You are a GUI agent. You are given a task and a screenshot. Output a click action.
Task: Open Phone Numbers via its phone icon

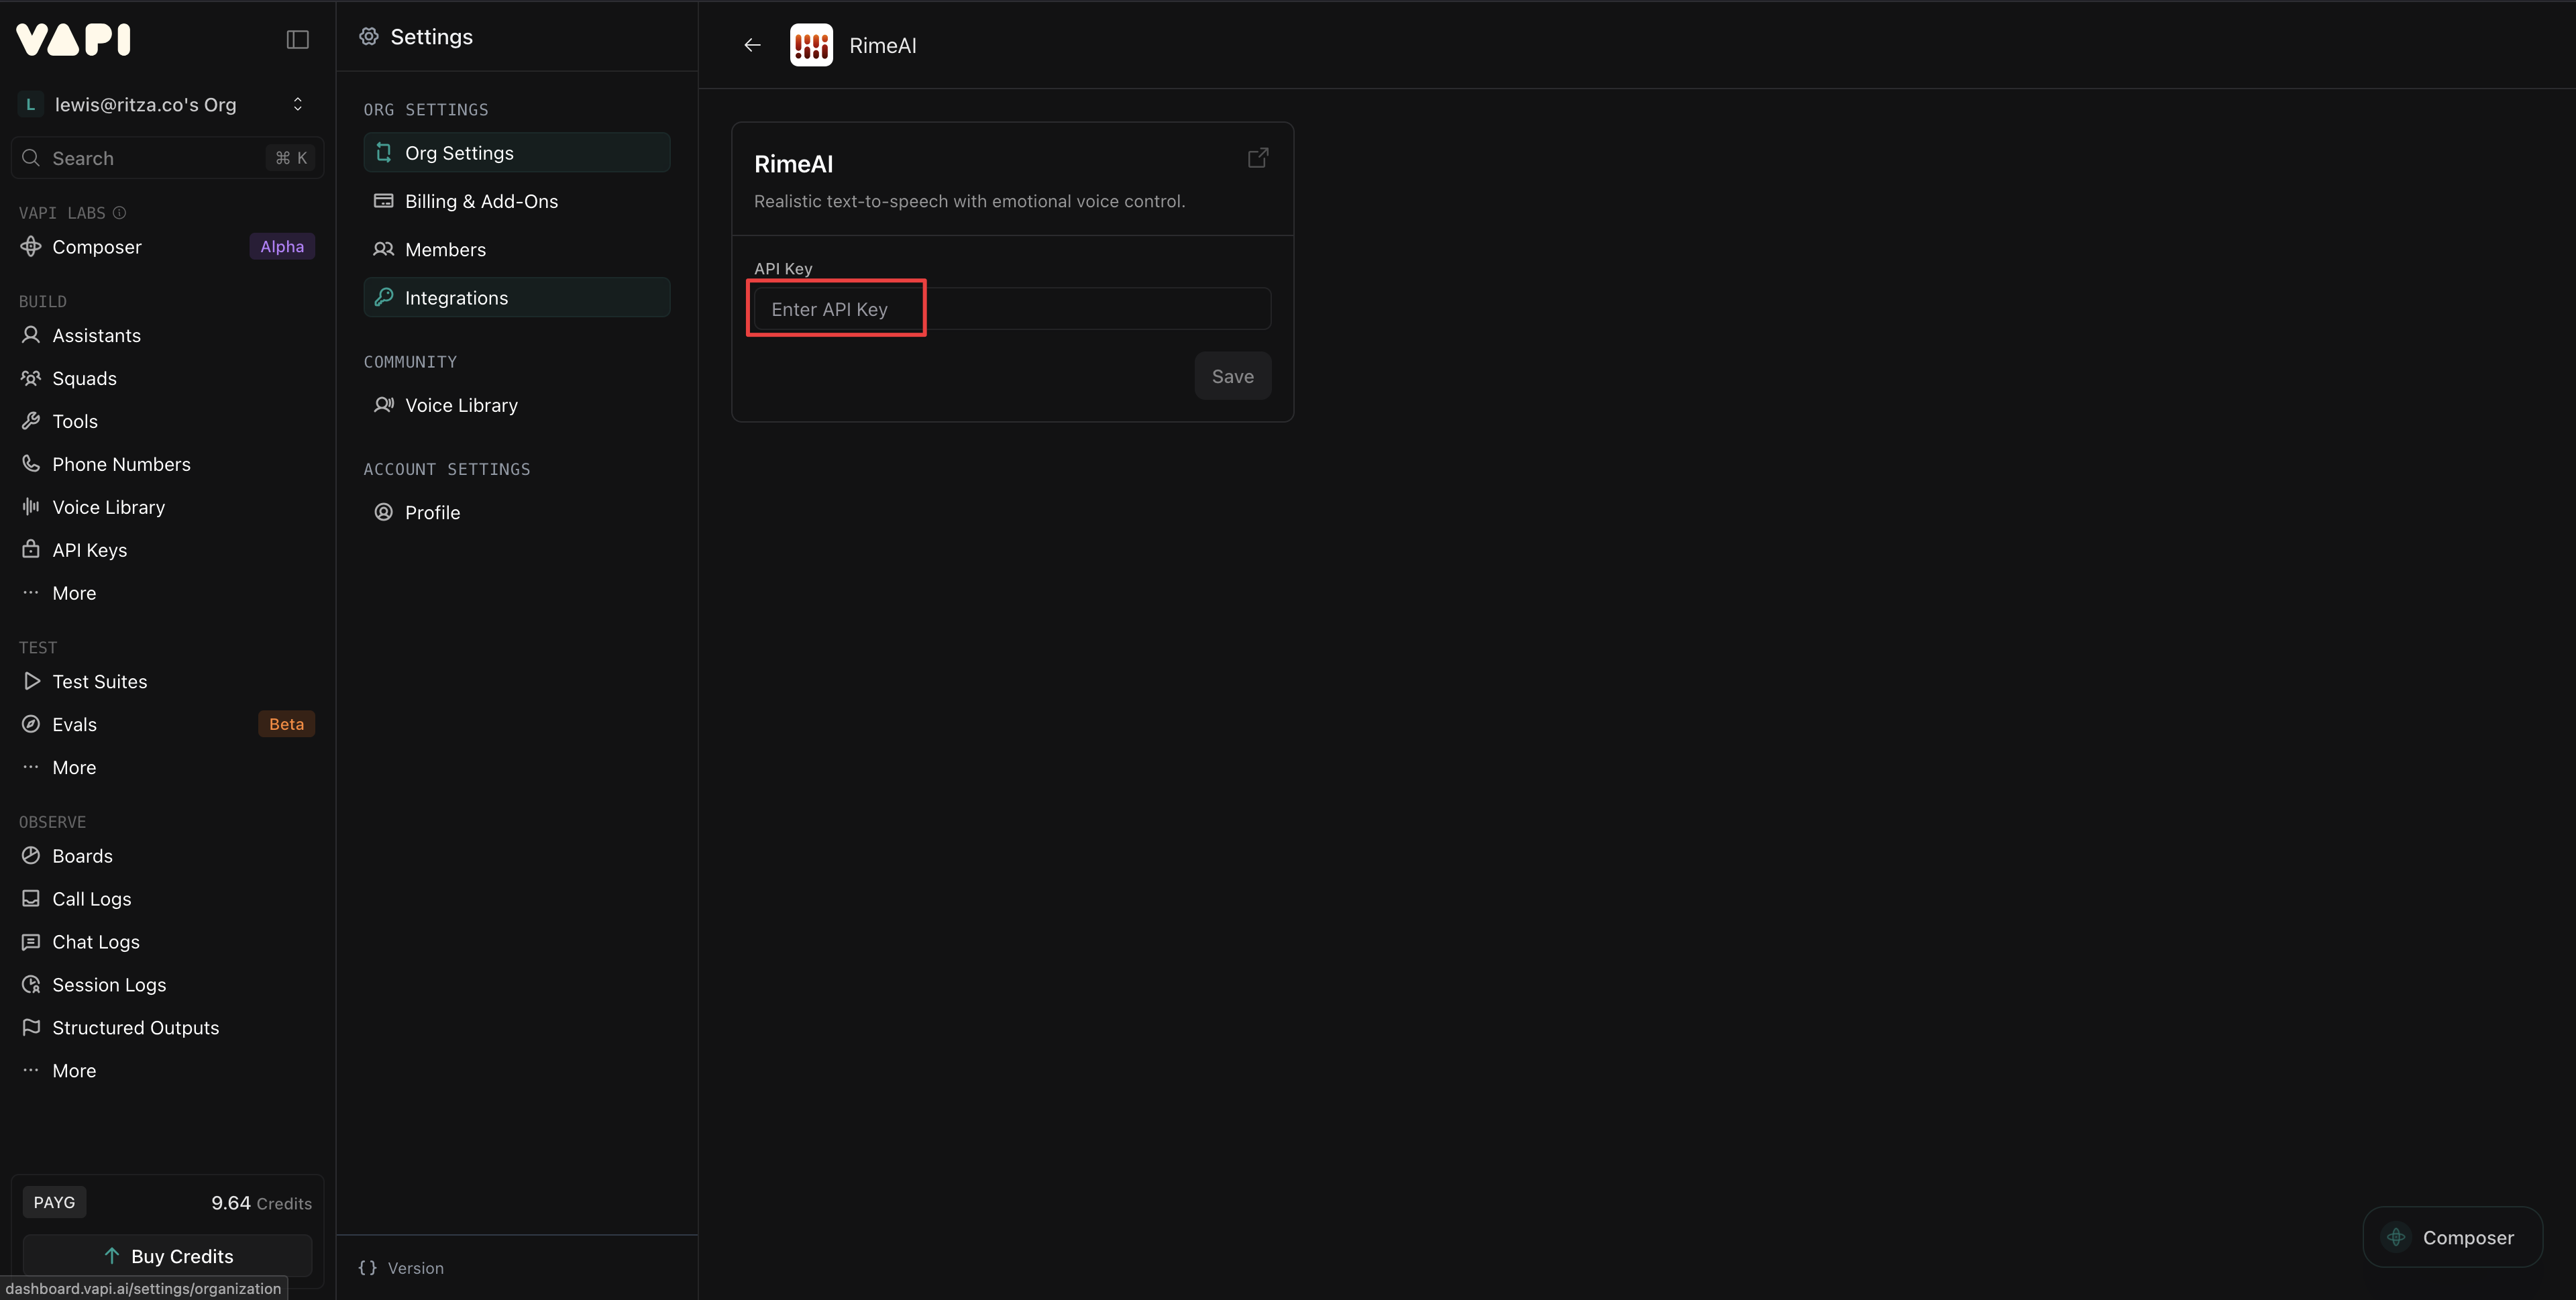coord(31,463)
